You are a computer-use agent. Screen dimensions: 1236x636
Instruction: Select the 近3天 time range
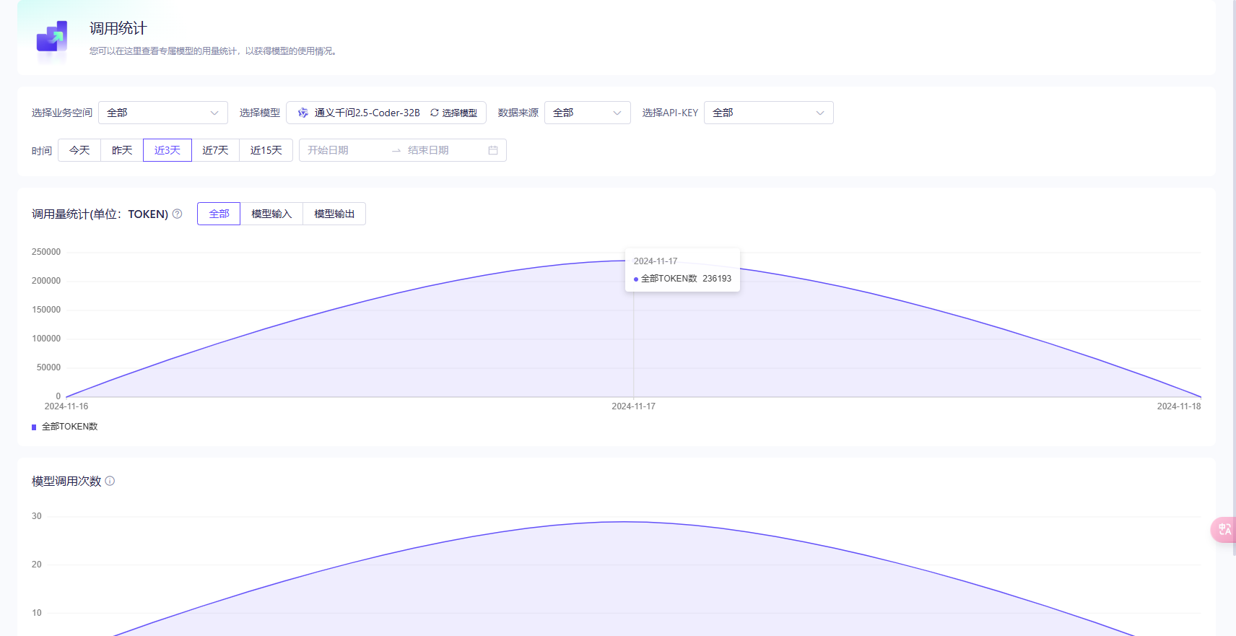(x=167, y=150)
